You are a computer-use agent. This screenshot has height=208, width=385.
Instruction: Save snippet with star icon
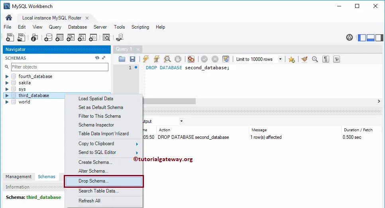click(x=292, y=59)
